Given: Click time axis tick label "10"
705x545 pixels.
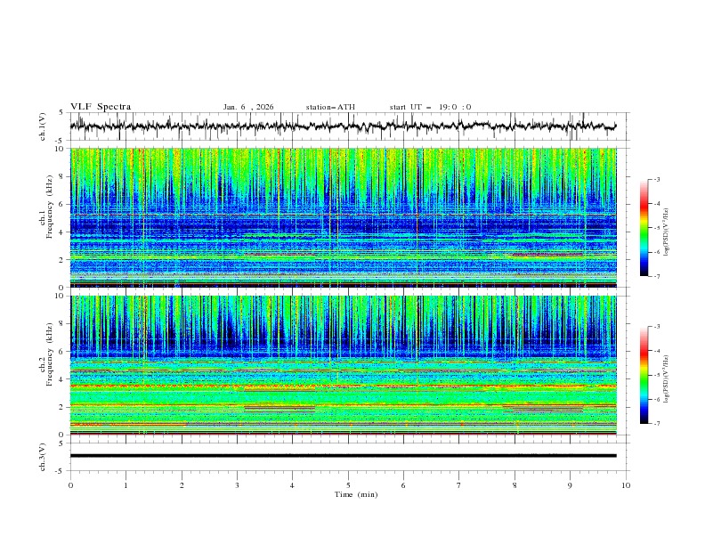Looking at the screenshot, I should click(x=626, y=485).
